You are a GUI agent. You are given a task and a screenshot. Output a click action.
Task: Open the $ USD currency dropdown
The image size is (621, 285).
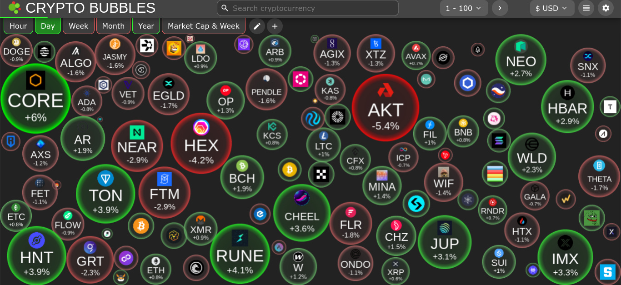(552, 8)
